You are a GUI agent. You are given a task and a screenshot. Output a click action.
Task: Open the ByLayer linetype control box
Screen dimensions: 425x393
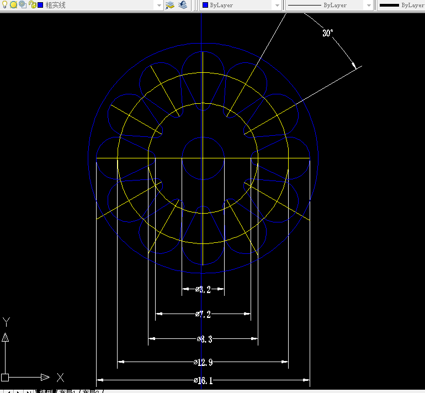click(x=329, y=5)
